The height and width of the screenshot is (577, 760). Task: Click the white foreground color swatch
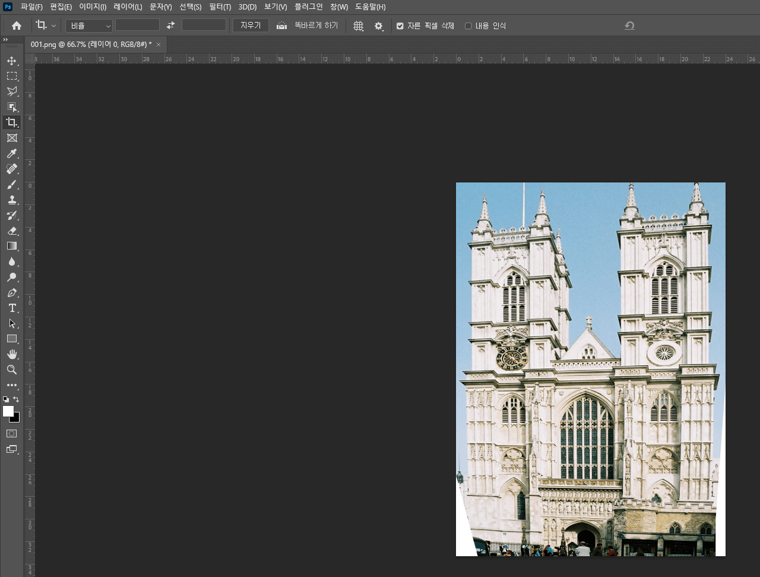pos(8,411)
